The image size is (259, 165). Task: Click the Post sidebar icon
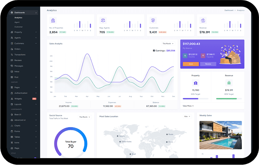(x=12, y=77)
